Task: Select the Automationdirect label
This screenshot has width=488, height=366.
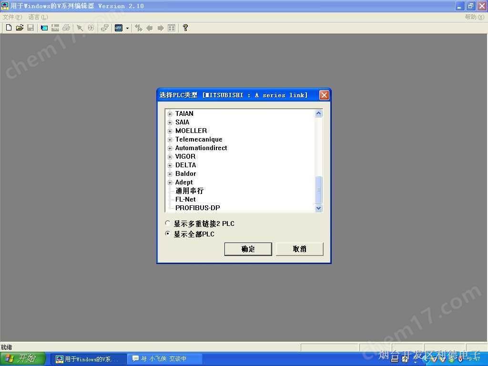Action: coord(201,148)
